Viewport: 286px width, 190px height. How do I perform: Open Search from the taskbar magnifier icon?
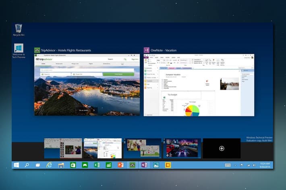pos(27,165)
